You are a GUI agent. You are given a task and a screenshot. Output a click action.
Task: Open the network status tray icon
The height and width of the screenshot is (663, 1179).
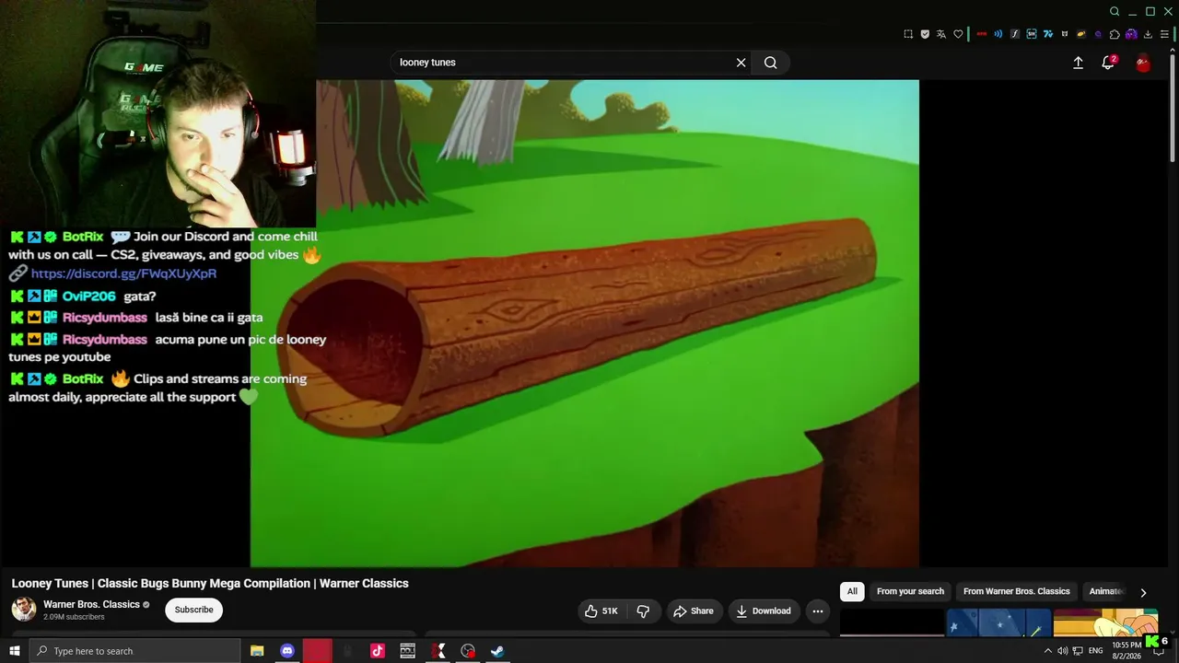[x=1078, y=651]
